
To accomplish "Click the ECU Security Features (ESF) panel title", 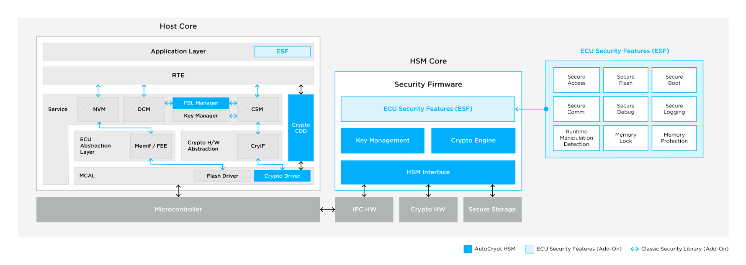I will (x=625, y=51).
